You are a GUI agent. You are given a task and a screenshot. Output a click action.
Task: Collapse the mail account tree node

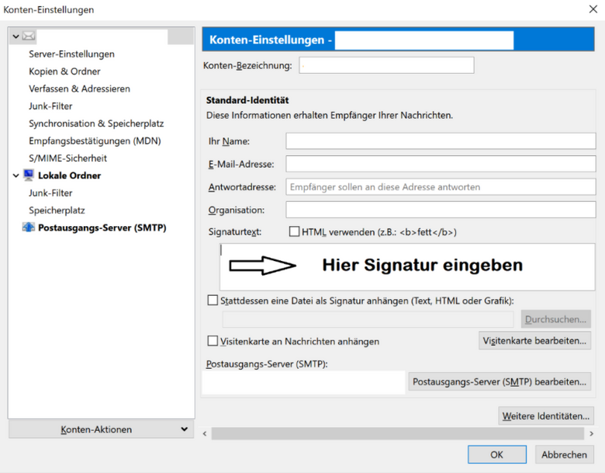[x=16, y=37]
